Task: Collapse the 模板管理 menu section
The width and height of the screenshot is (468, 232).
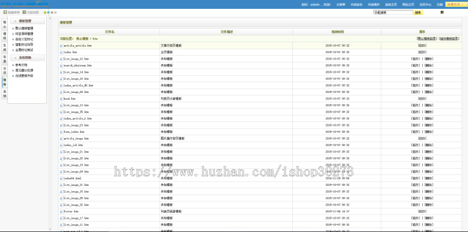Action: [x=28, y=21]
